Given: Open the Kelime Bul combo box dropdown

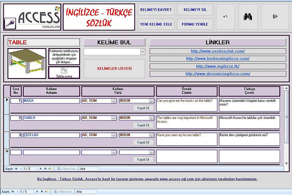Looking at the screenshot, I should coord(142,52).
